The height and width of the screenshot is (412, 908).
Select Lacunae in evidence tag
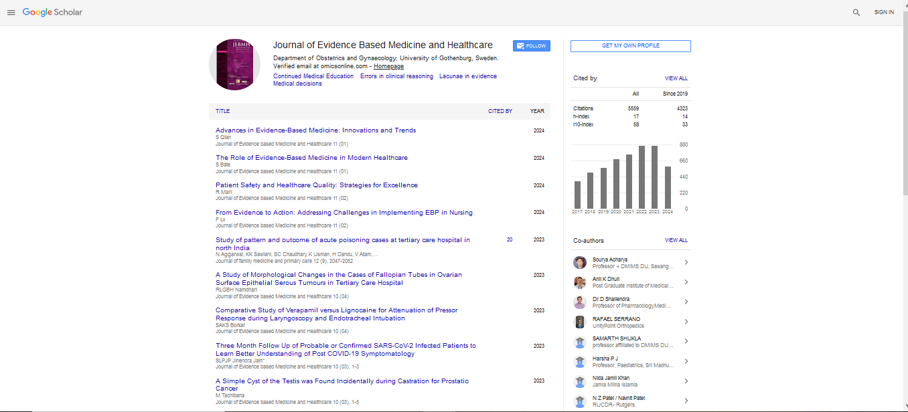coord(468,76)
